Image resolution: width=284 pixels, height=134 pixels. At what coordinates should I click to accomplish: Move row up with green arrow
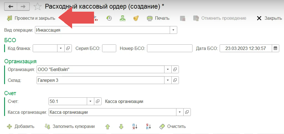click(x=108, y=127)
